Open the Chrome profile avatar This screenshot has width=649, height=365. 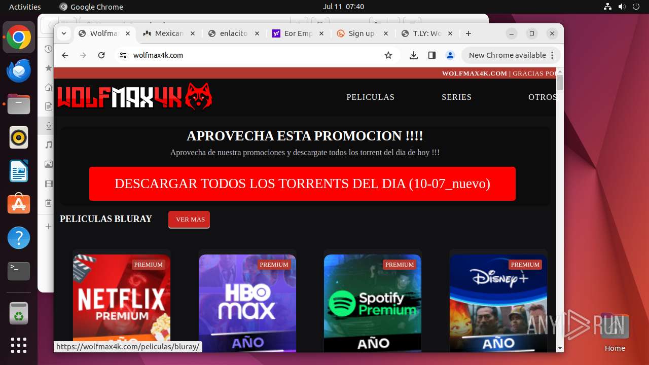[450, 55]
